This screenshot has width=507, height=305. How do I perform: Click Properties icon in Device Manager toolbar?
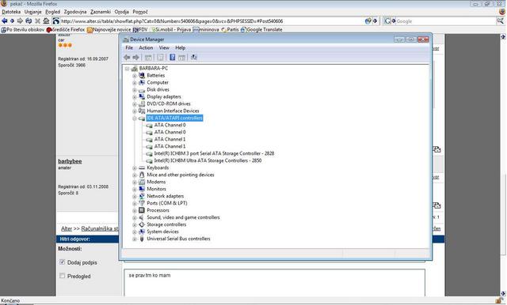click(160, 58)
